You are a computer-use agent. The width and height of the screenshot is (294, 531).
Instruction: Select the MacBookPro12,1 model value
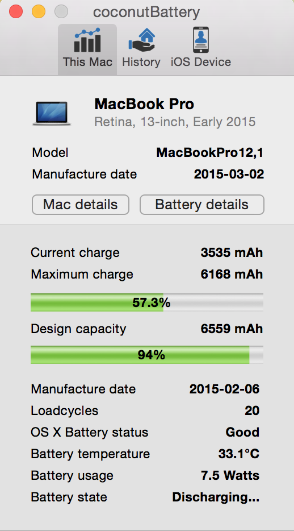210,153
